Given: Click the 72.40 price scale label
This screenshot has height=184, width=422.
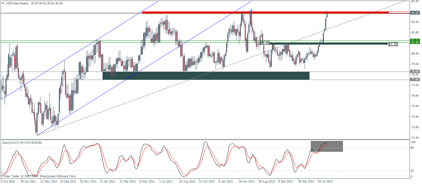Looking at the screenshot, I should click(415, 138).
